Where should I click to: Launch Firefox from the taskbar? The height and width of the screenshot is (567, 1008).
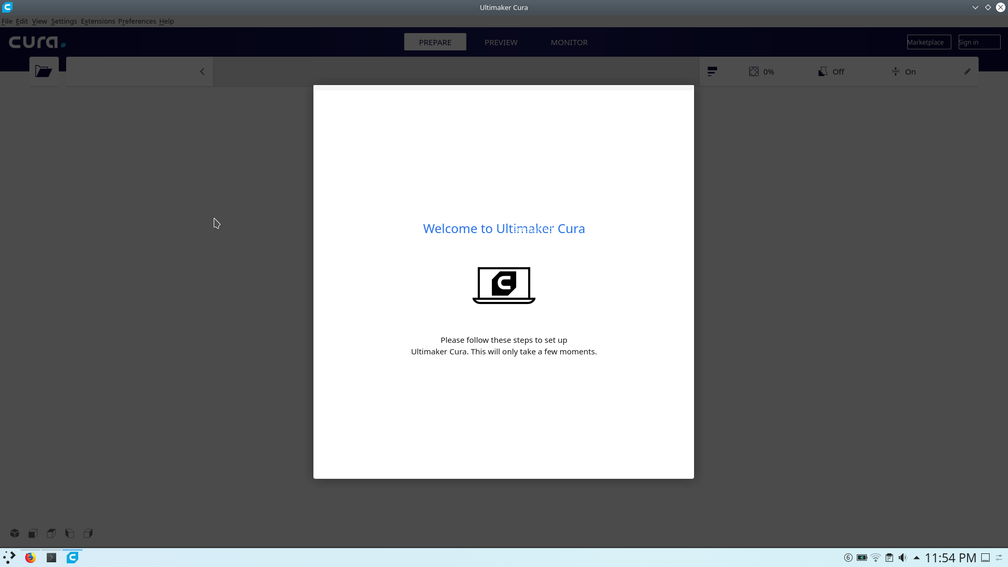coord(30,558)
